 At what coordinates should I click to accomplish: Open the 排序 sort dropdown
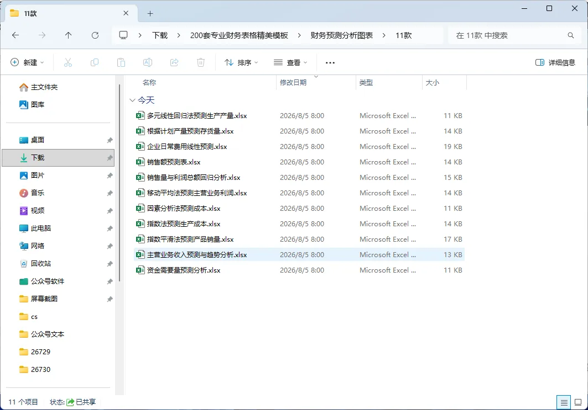[241, 62]
